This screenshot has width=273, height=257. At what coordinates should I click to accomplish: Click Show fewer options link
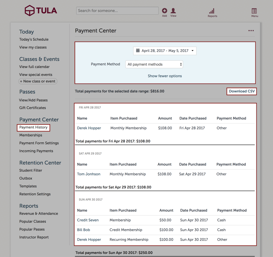tap(165, 76)
